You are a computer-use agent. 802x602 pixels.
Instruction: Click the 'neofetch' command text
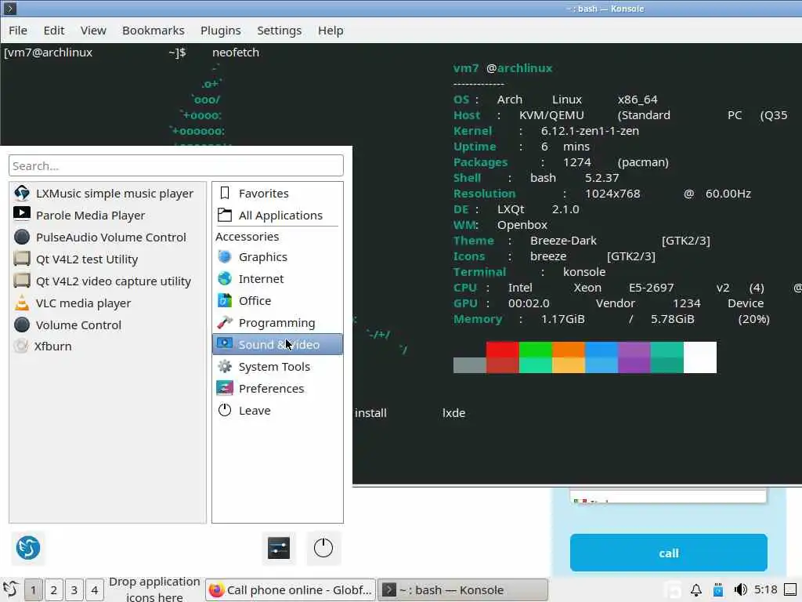(x=236, y=53)
